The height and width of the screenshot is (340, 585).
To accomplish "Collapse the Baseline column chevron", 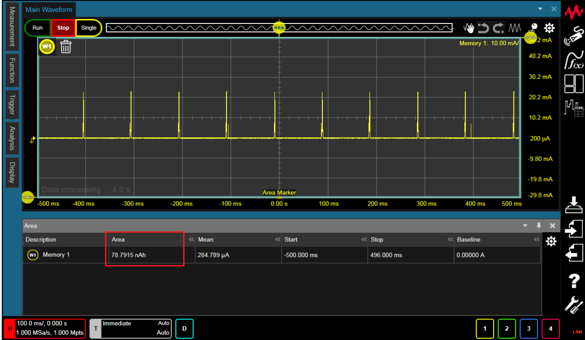I will pyautogui.click(x=537, y=240).
